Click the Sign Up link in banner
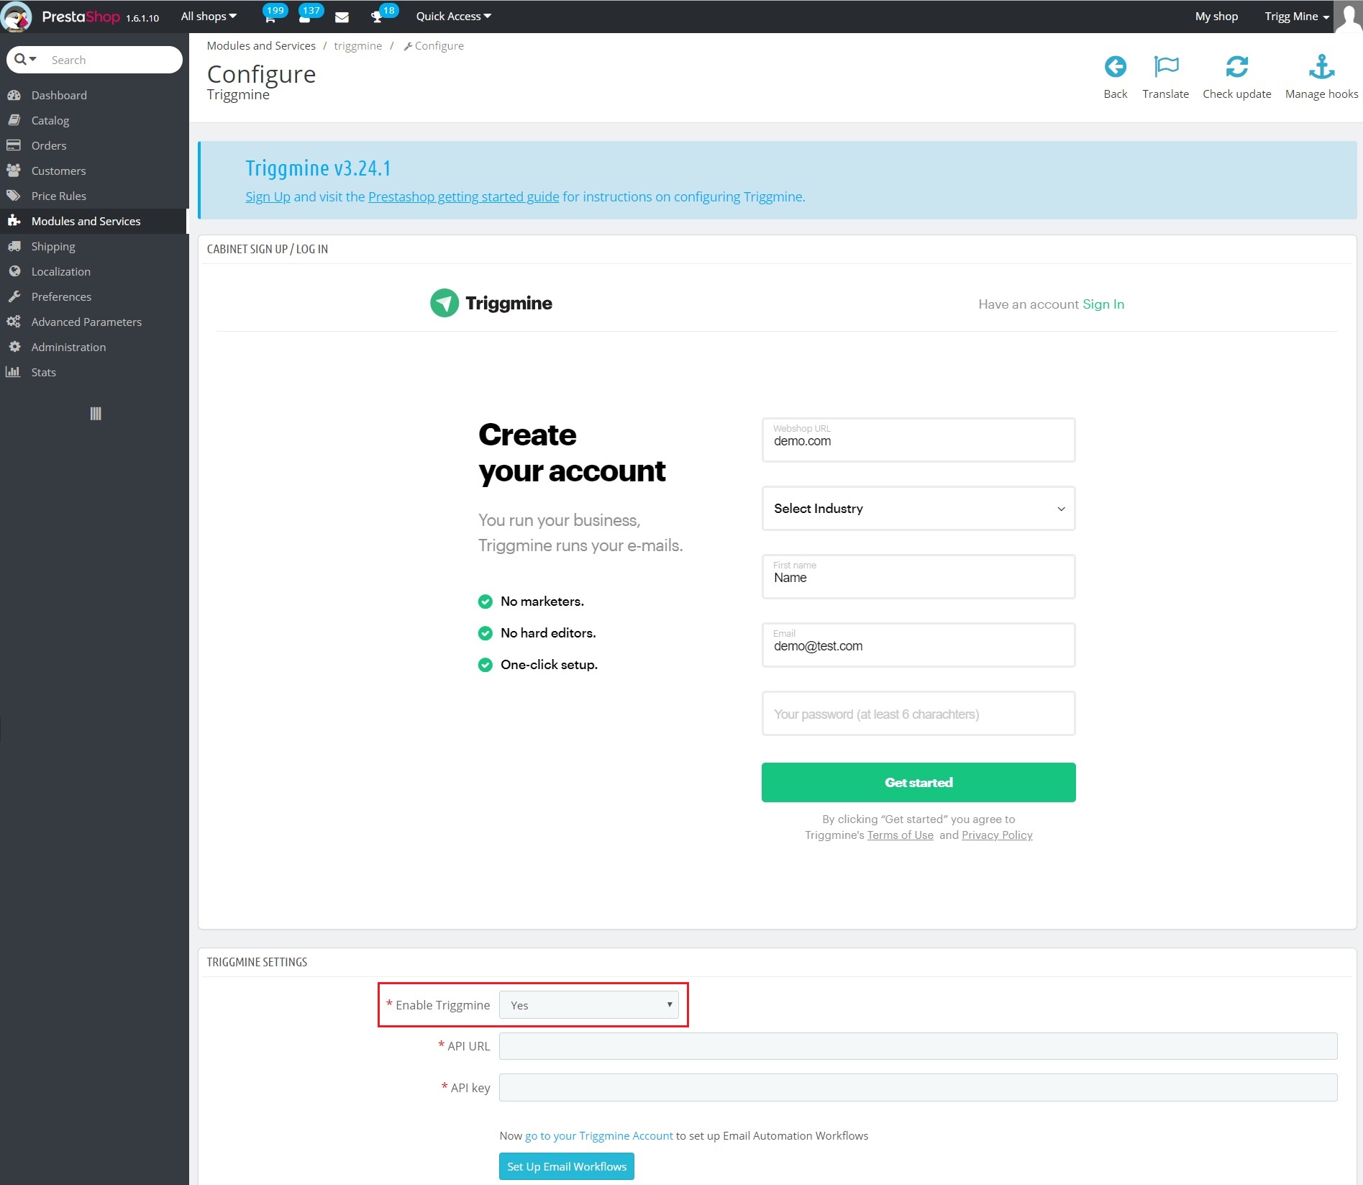Screen dimensions: 1363x1185 pyautogui.click(x=268, y=196)
